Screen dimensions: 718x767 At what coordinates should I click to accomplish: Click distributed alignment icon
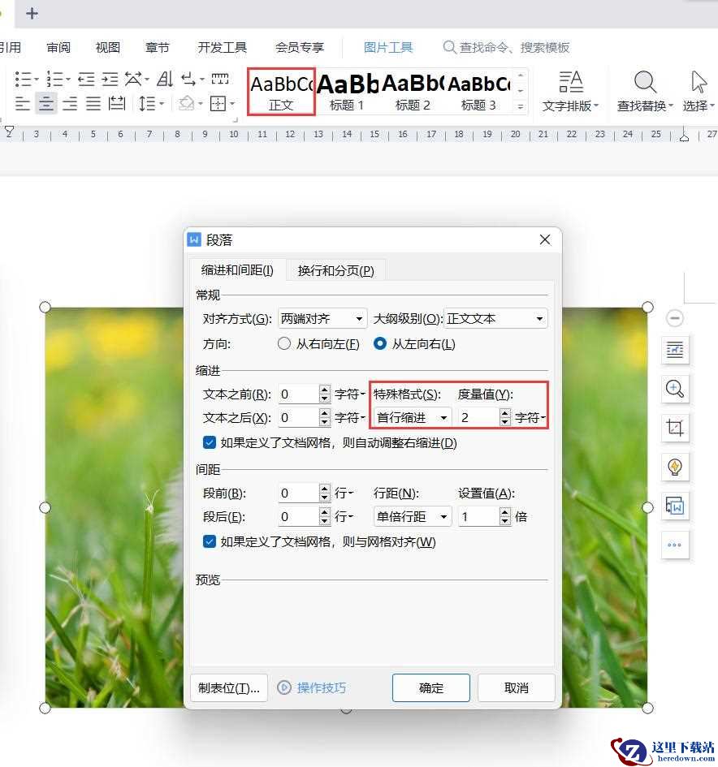click(x=117, y=103)
